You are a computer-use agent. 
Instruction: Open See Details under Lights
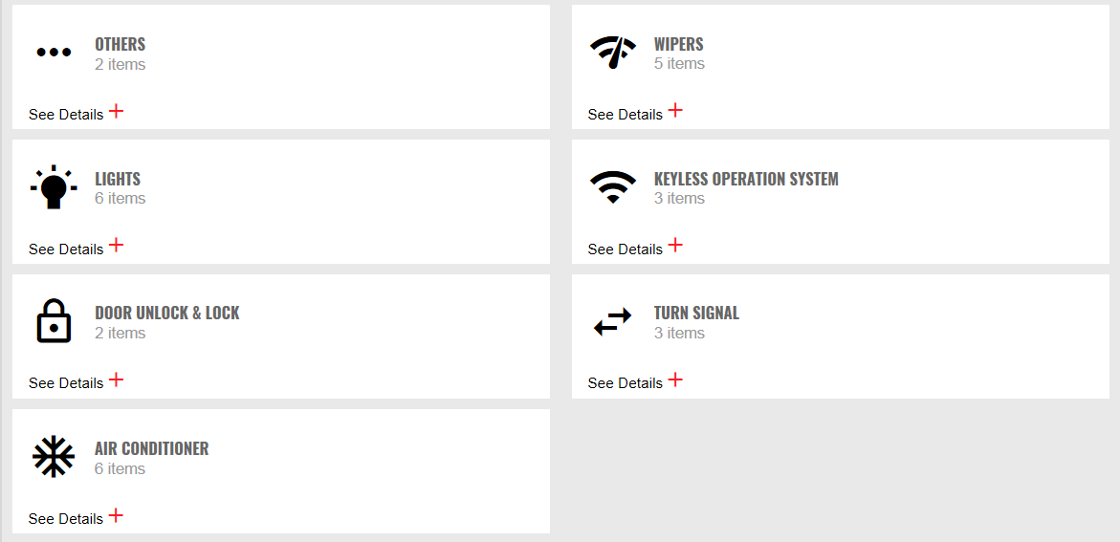66,249
